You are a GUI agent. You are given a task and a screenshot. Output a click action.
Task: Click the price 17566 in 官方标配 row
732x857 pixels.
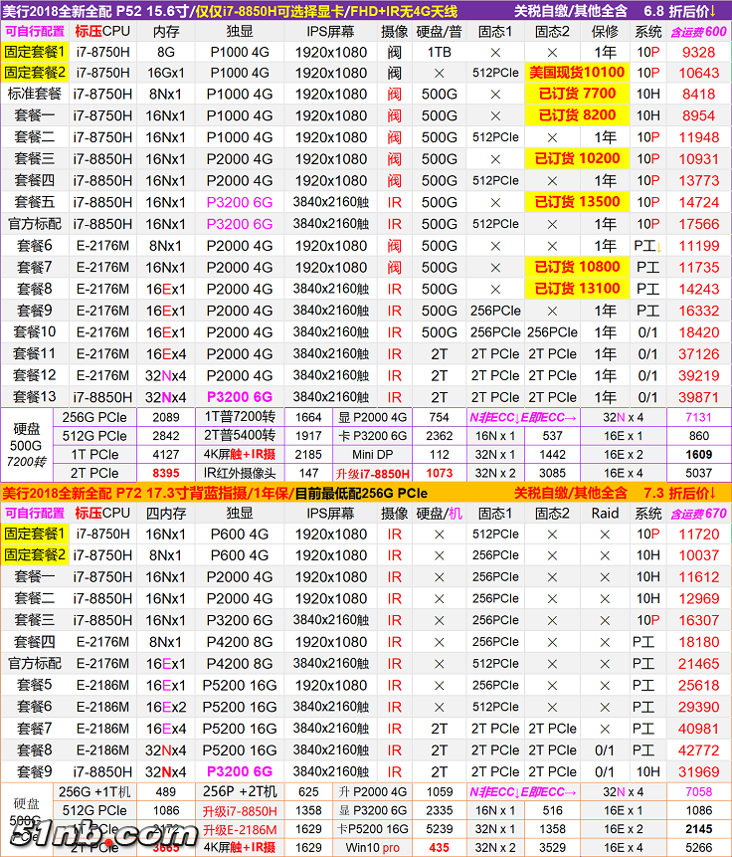click(x=698, y=224)
